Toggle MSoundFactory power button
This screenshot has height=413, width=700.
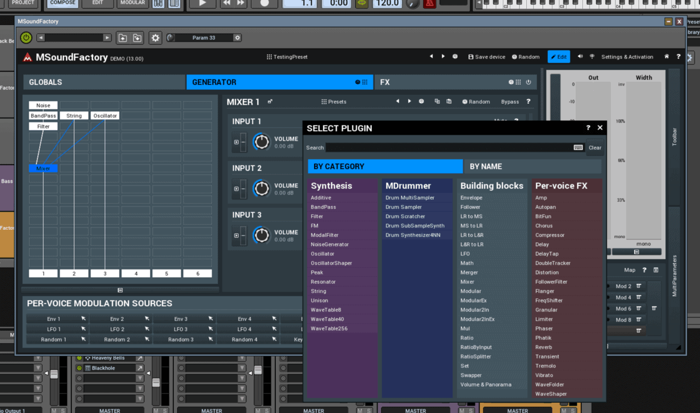coord(26,37)
